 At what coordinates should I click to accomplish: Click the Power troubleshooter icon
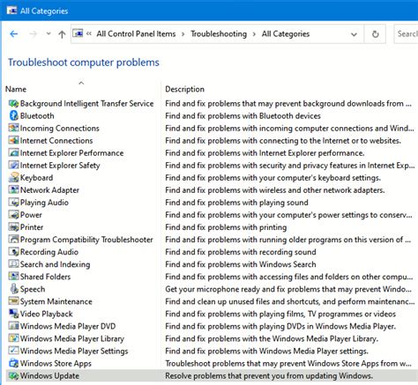pos(13,215)
